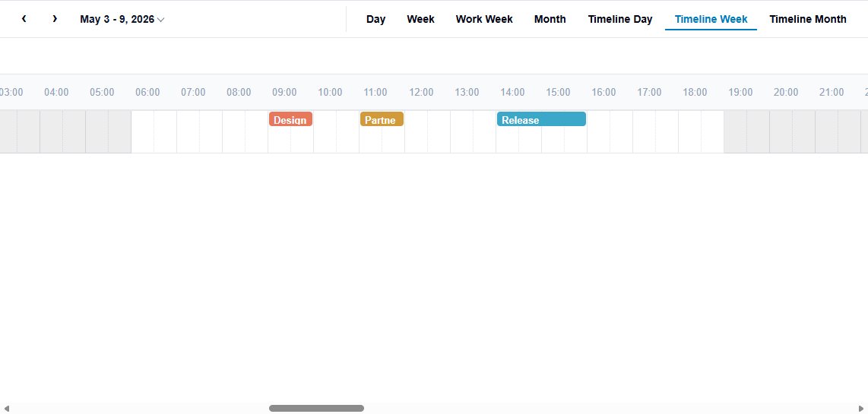
Task: Switch to Month view
Action: click(x=550, y=20)
